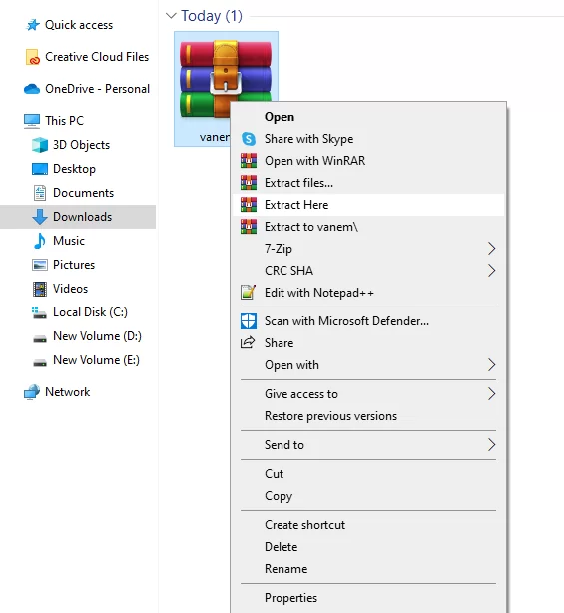Screen dimensions: 564x613
Task: Click the Quick access star icon
Action: click(33, 25)
